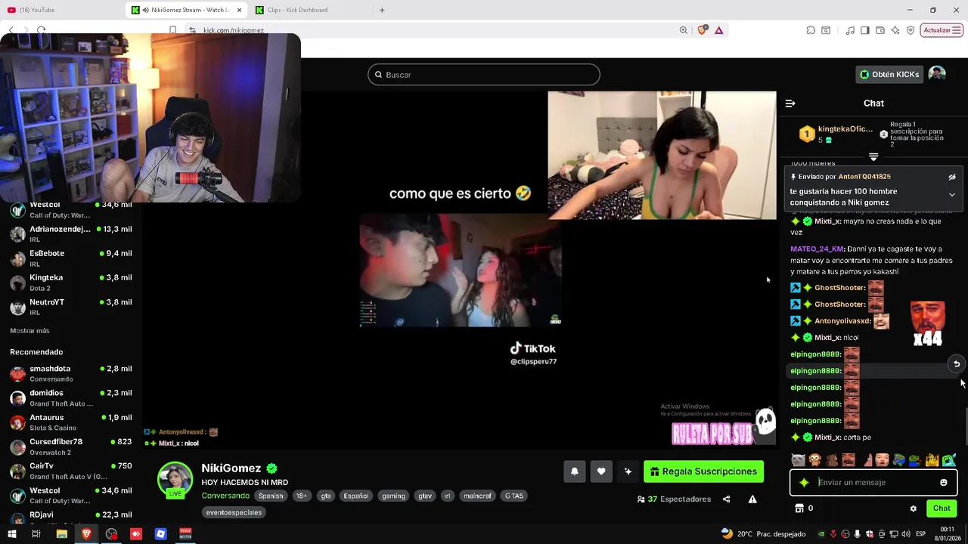Send message with Chat button

[942, 508]
